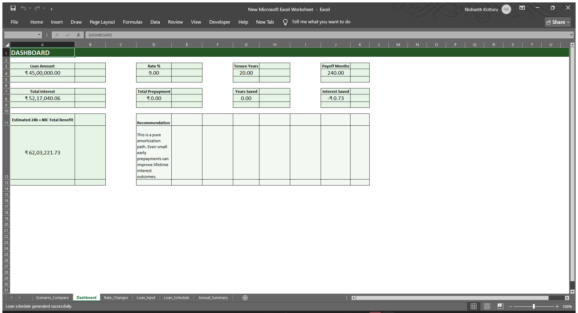Image resolution: width=578 pixels, height=313 pixels.
Task: Click the Insert Function fx icon
Action: click(79, 35)
